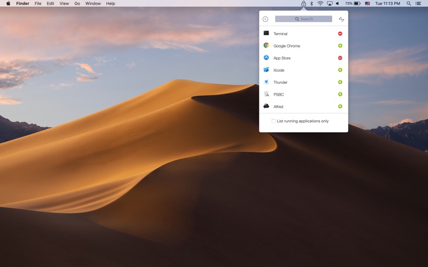This screenshot has height=267, width=428.
Task: Click the Tue 11:13 PM clock
Action: 387,4
